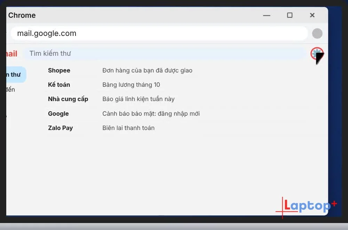Close the Chrome window
Viewport: 348px width, 230px height.
(x=312, y=15)
